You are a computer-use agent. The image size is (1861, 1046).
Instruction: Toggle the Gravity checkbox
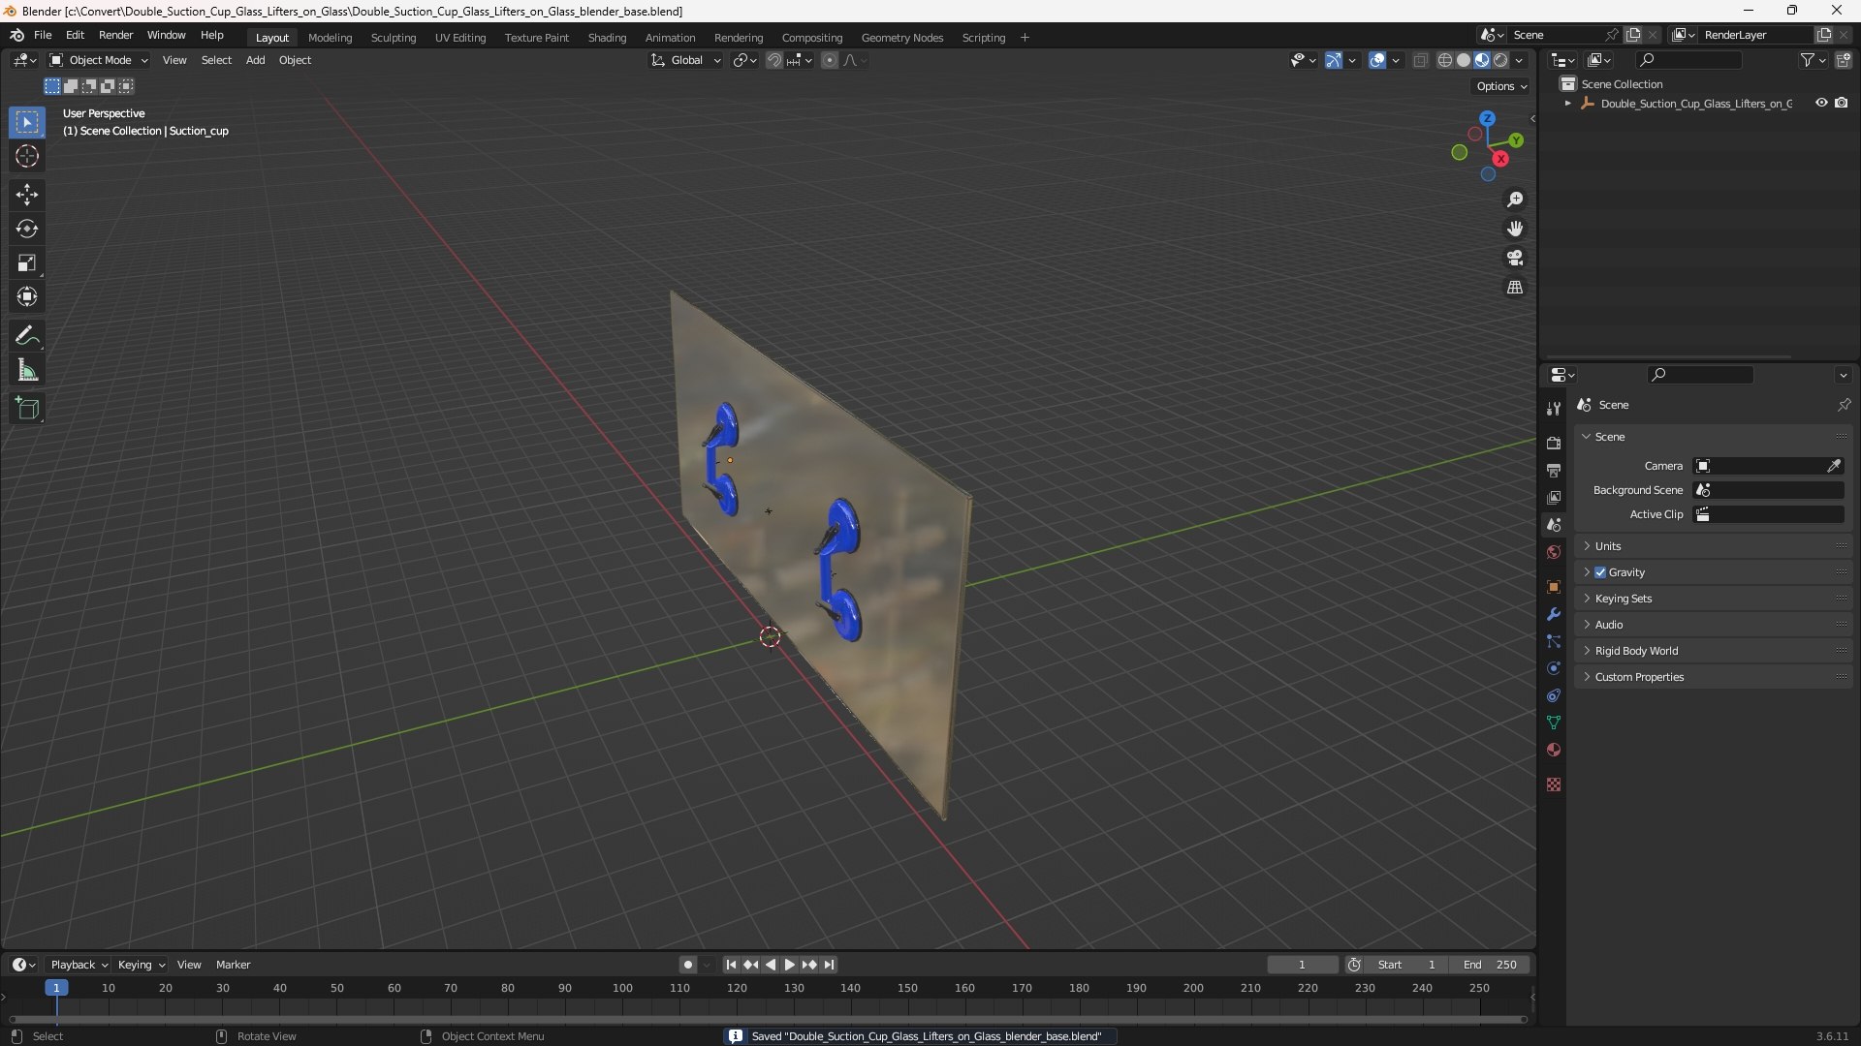[x=1600, y=572]
